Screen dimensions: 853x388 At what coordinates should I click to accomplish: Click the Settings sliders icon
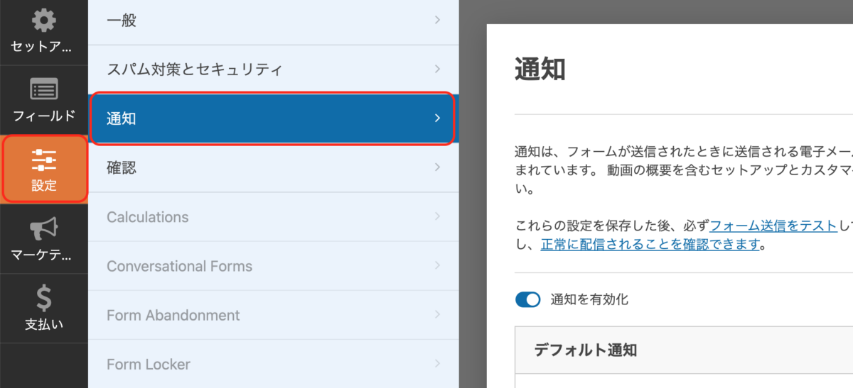44,160
